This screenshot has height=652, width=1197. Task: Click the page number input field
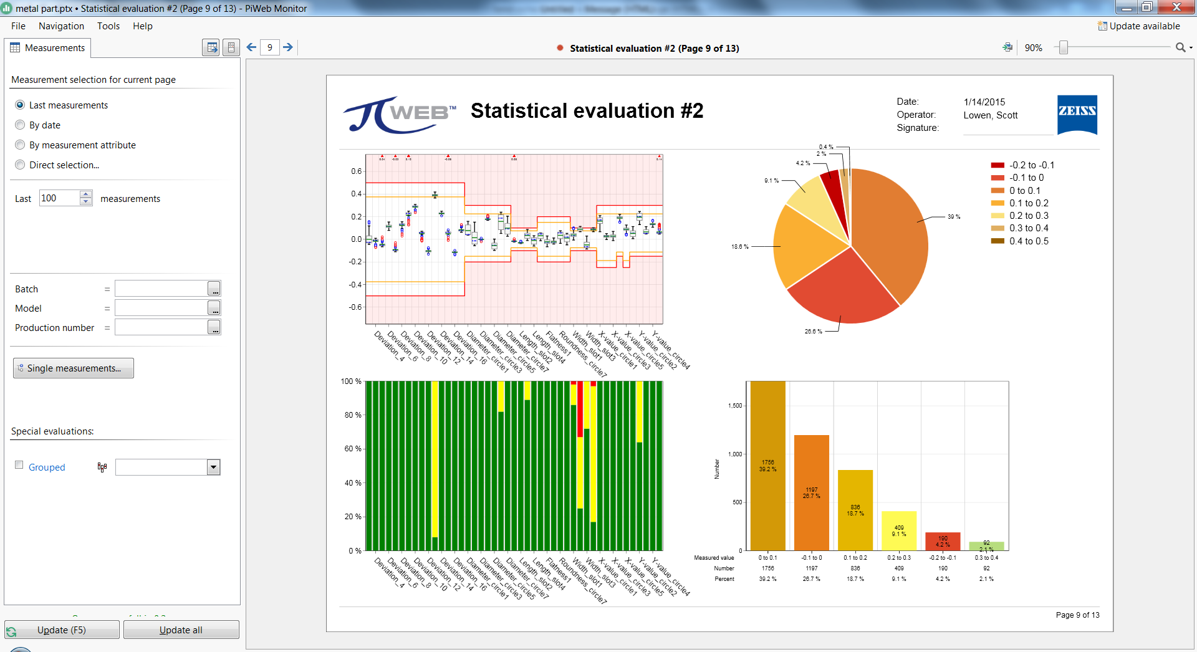(269, 47)
